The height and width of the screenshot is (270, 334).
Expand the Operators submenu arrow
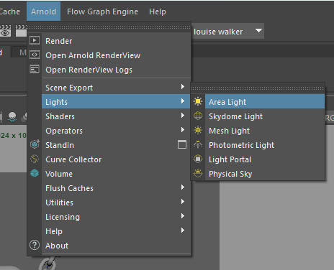point(183,130)
